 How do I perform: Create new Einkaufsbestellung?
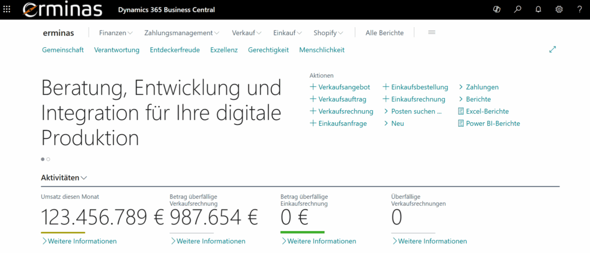tap(415, 87)
